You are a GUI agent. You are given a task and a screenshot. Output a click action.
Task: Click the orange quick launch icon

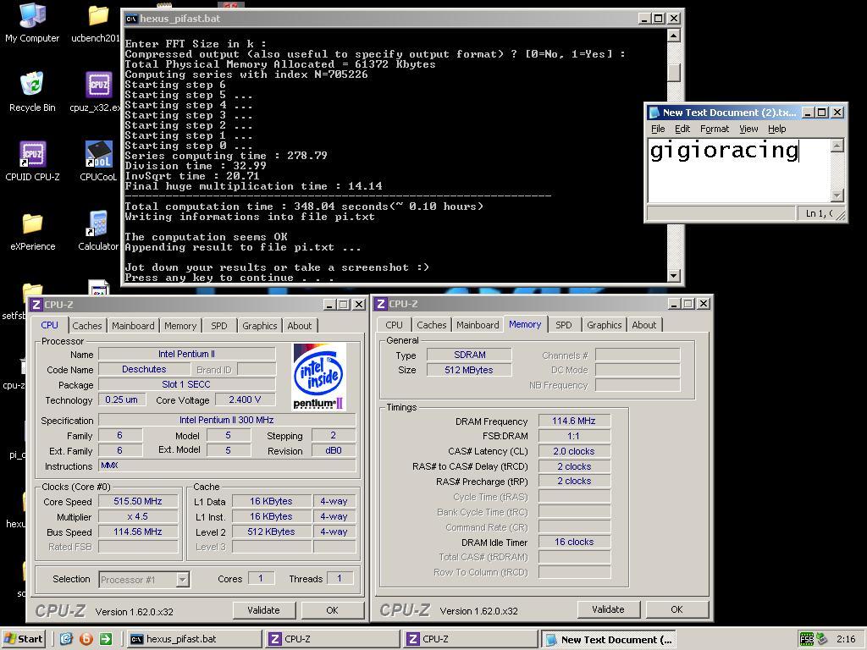pos(86,639)
